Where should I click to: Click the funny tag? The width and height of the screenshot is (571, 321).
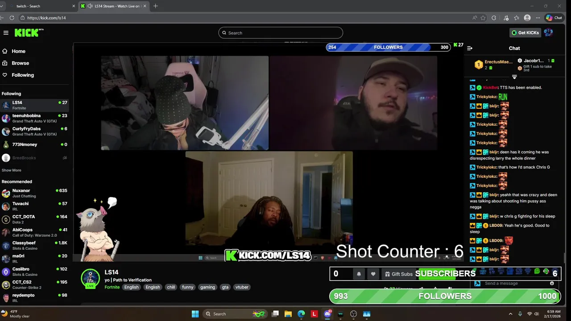tap(188, 287)
